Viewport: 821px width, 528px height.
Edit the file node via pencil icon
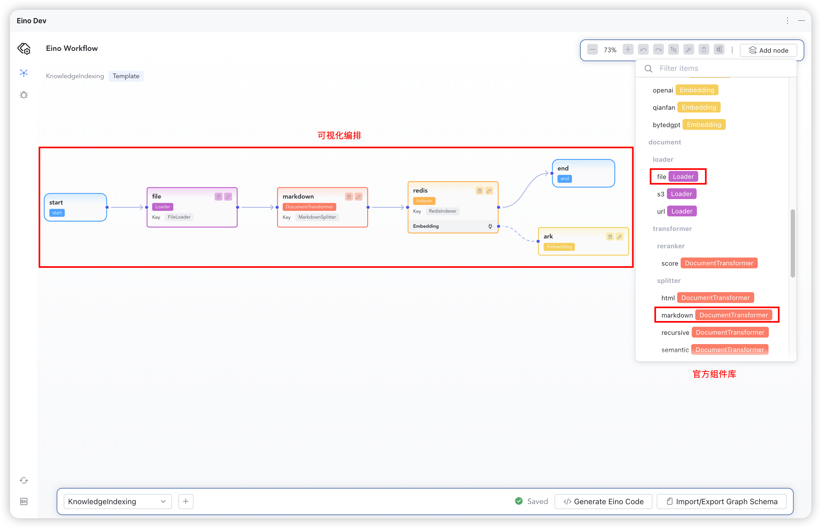click(228, 196)
